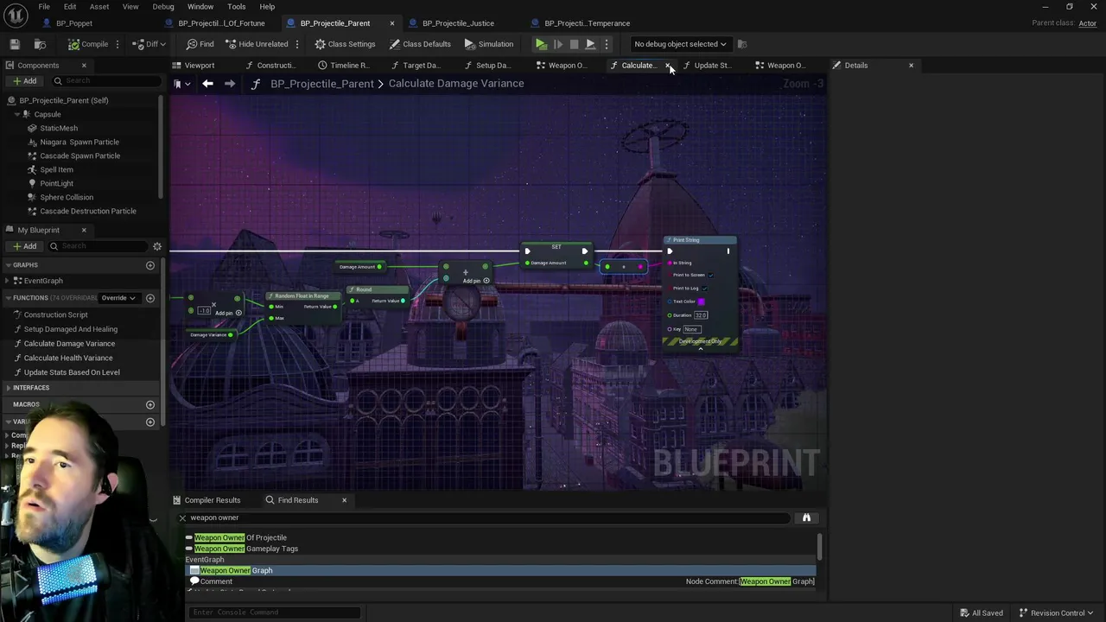This screenshot has width=1106, height=622.
Task: Compile the blueprint
Action: pyautogui.click(x=88, y=44)
